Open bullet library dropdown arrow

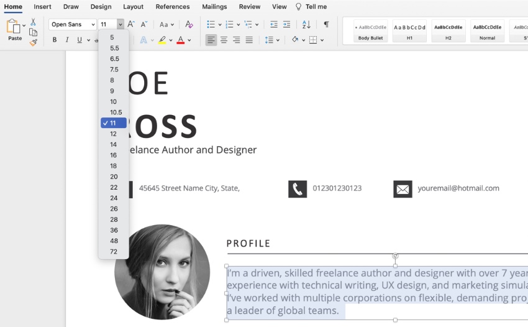pos(220,25)
